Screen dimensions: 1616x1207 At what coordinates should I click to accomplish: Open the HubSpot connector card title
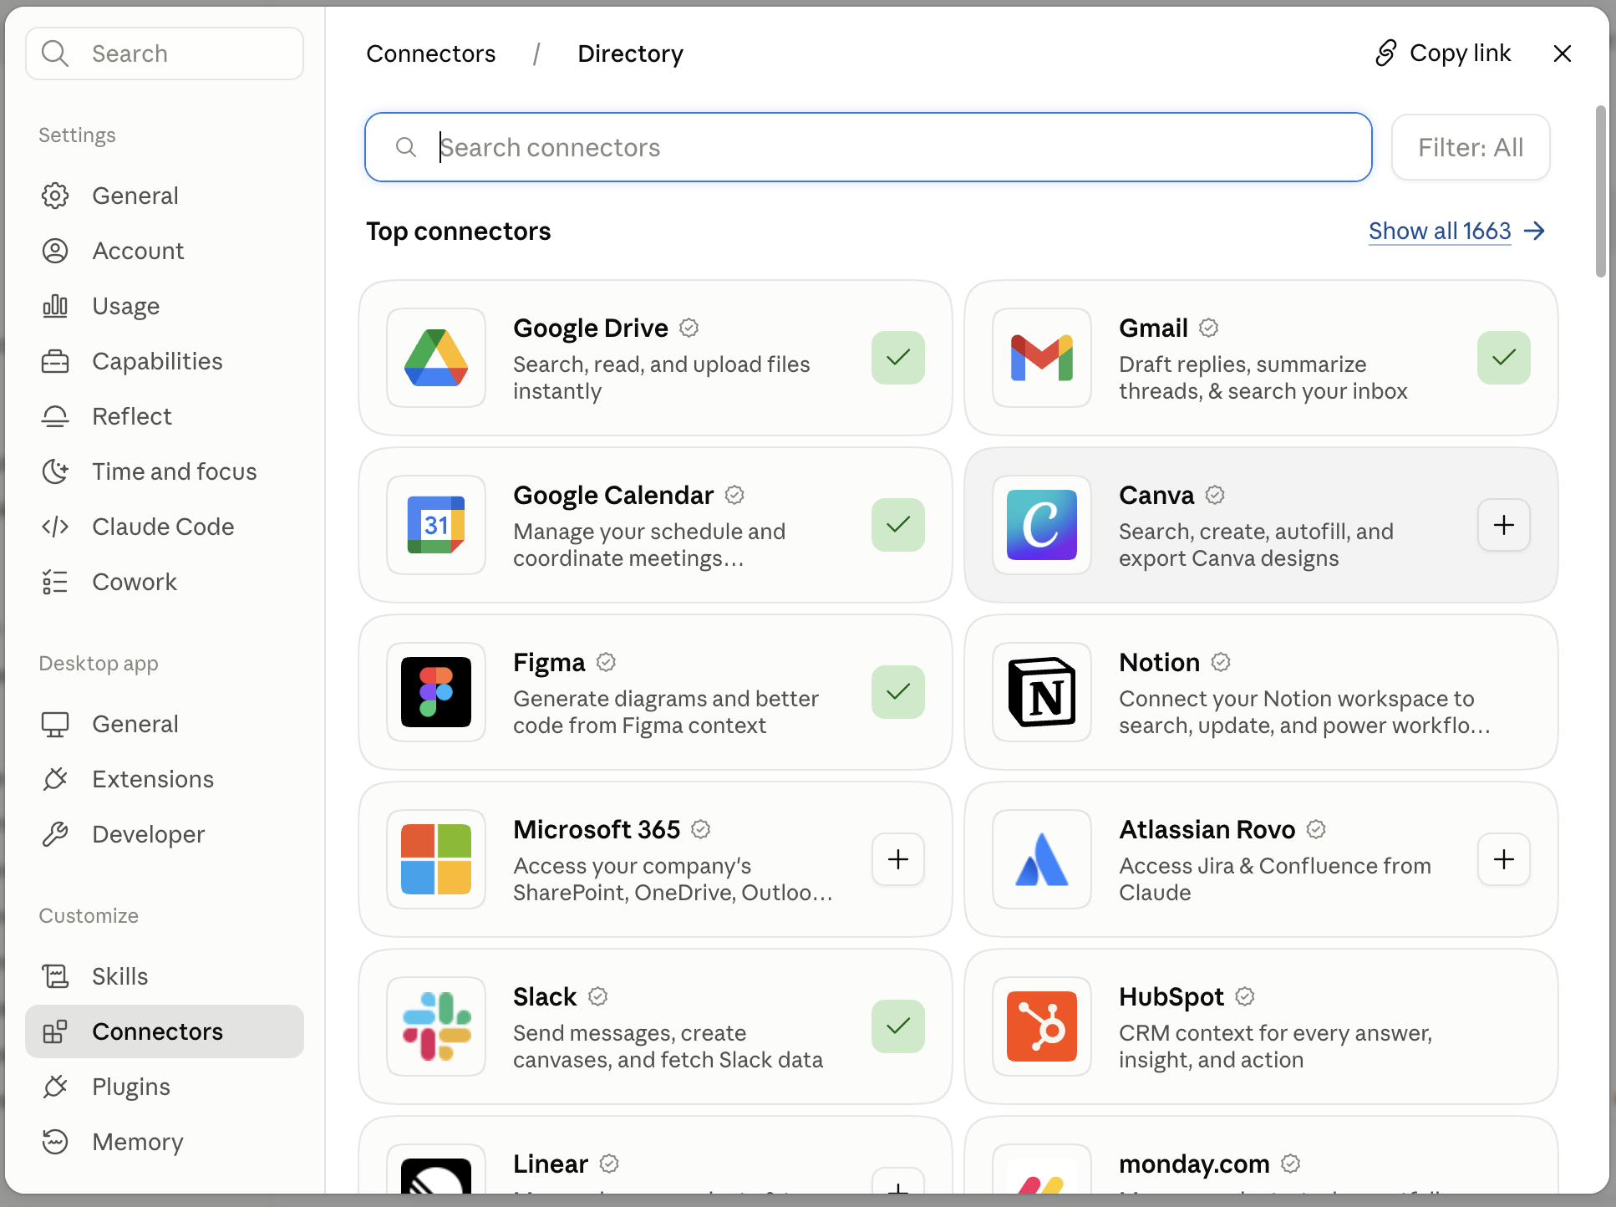click(1171, 996)
